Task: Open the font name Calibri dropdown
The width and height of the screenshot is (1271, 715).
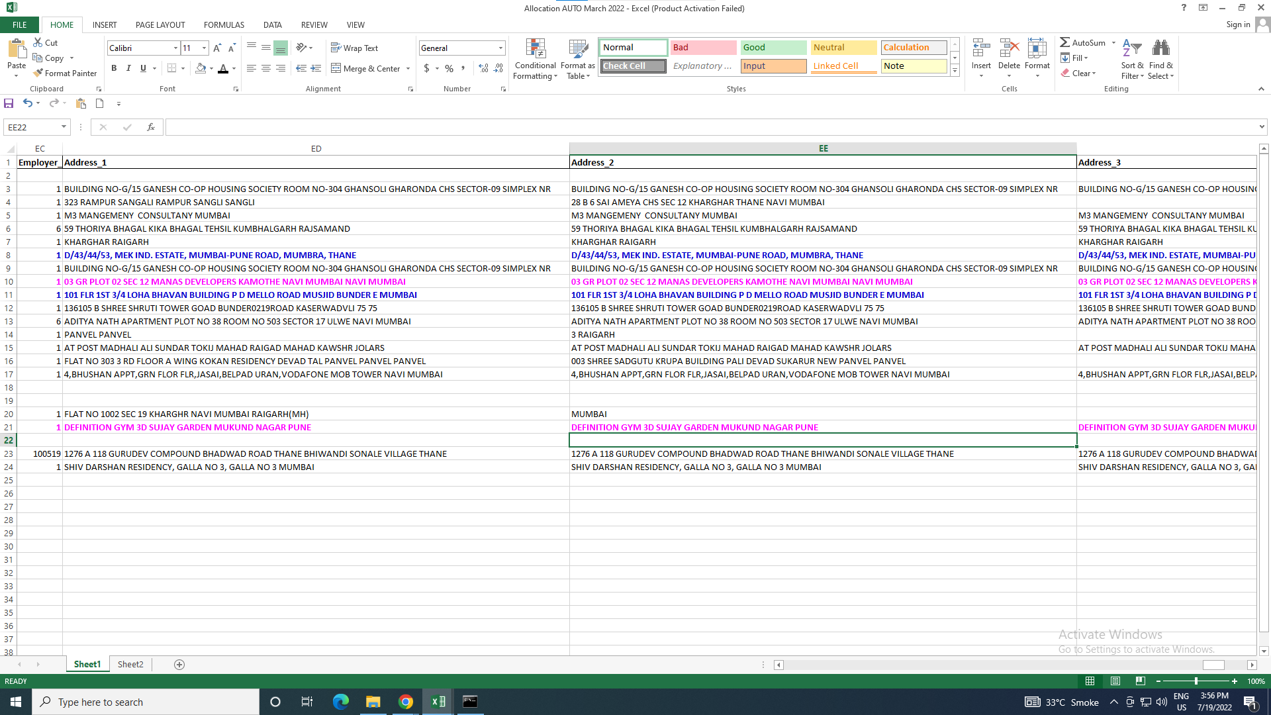Action: [175, 48]
